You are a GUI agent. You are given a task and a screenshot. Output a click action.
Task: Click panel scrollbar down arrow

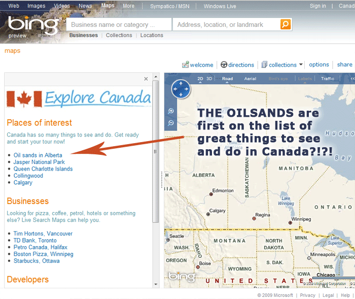pyautogui.click(x=156, y=284)
